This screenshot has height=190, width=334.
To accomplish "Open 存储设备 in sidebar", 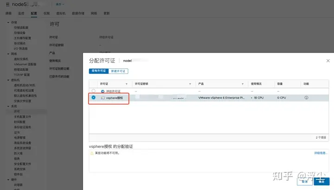I will [x=19, y=33].
